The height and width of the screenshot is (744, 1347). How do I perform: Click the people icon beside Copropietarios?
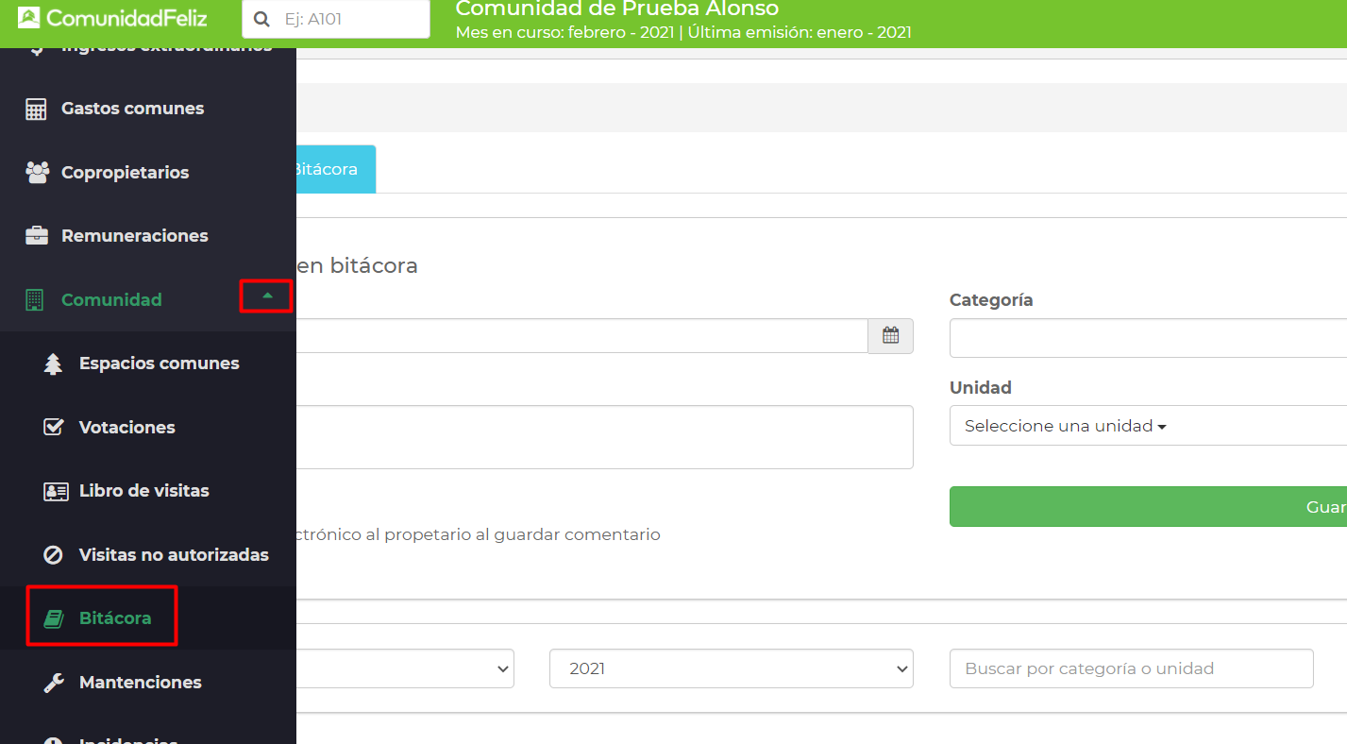(37, 173)
